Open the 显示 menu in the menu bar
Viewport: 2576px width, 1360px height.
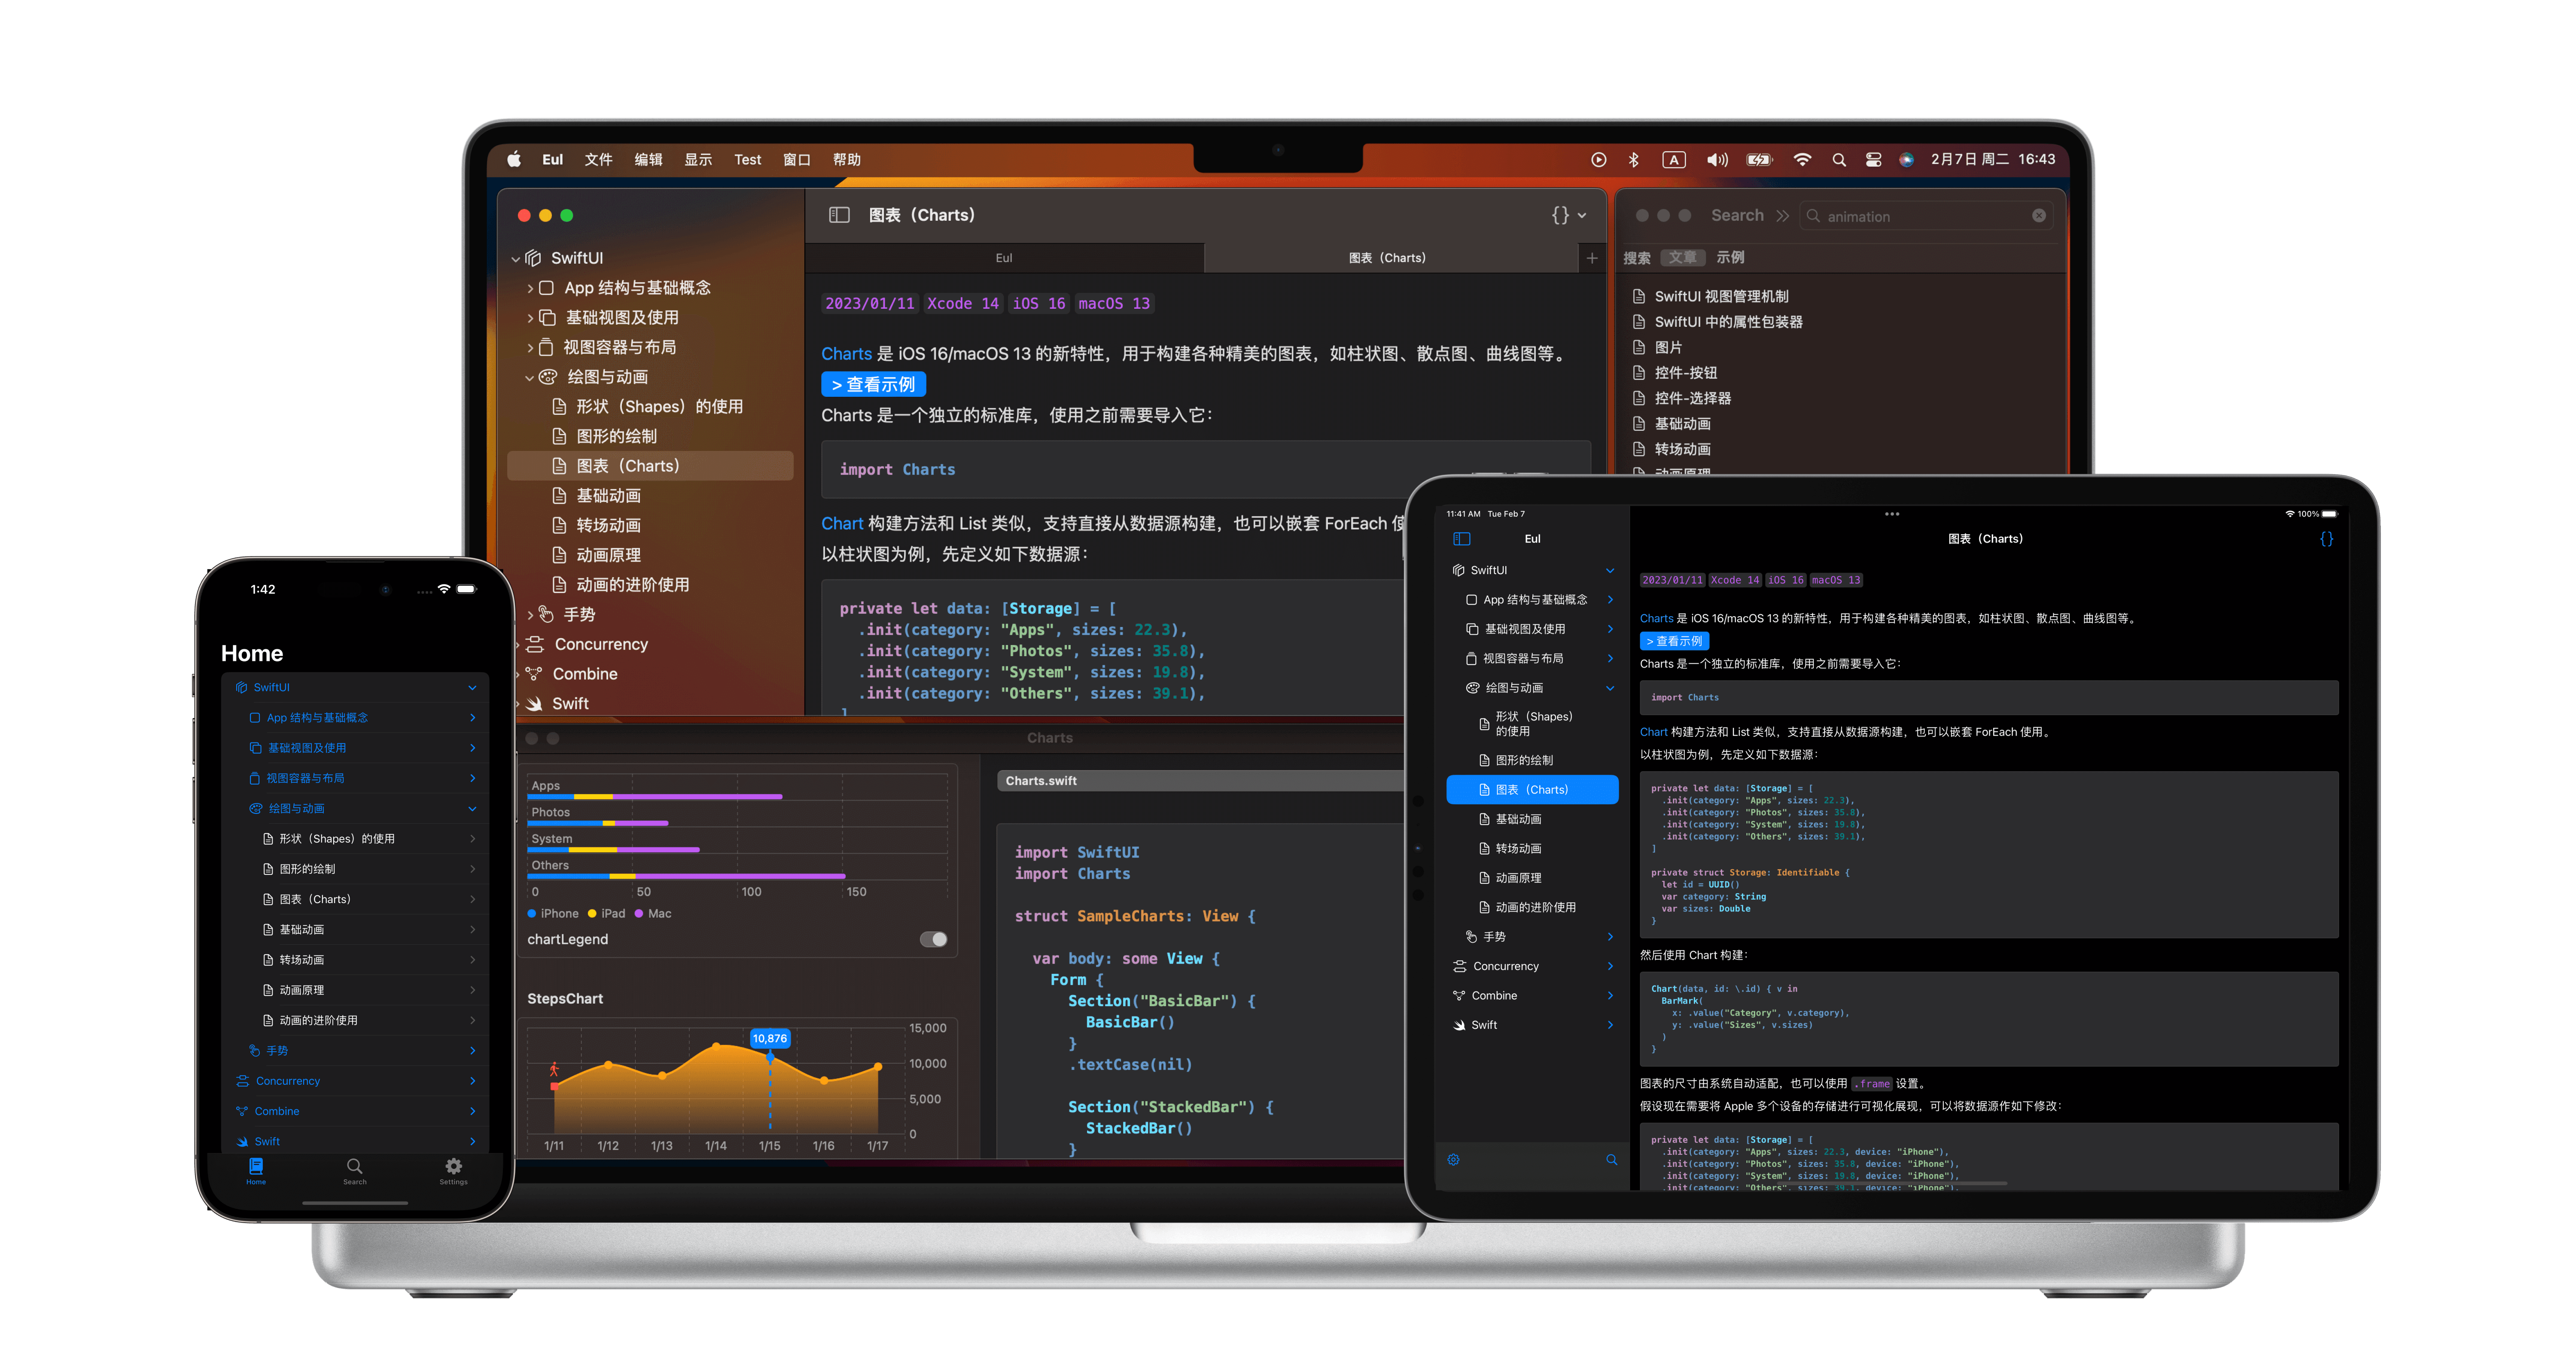click(x=698, y=160)
